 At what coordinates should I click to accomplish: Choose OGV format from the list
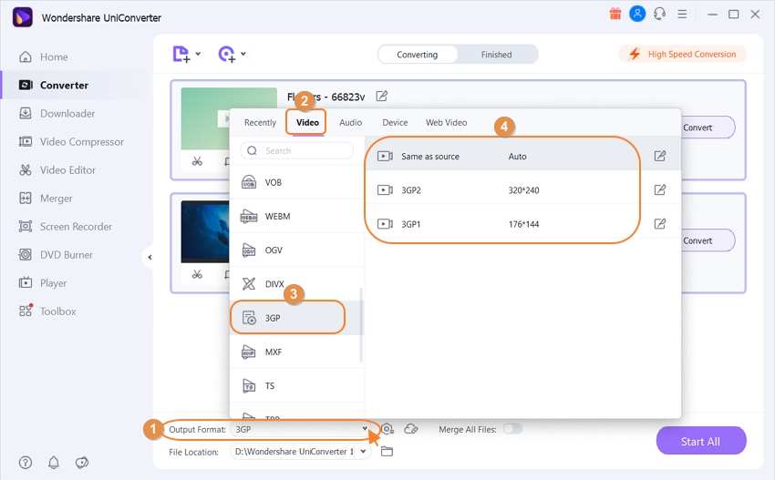click(x=296, y=250)
